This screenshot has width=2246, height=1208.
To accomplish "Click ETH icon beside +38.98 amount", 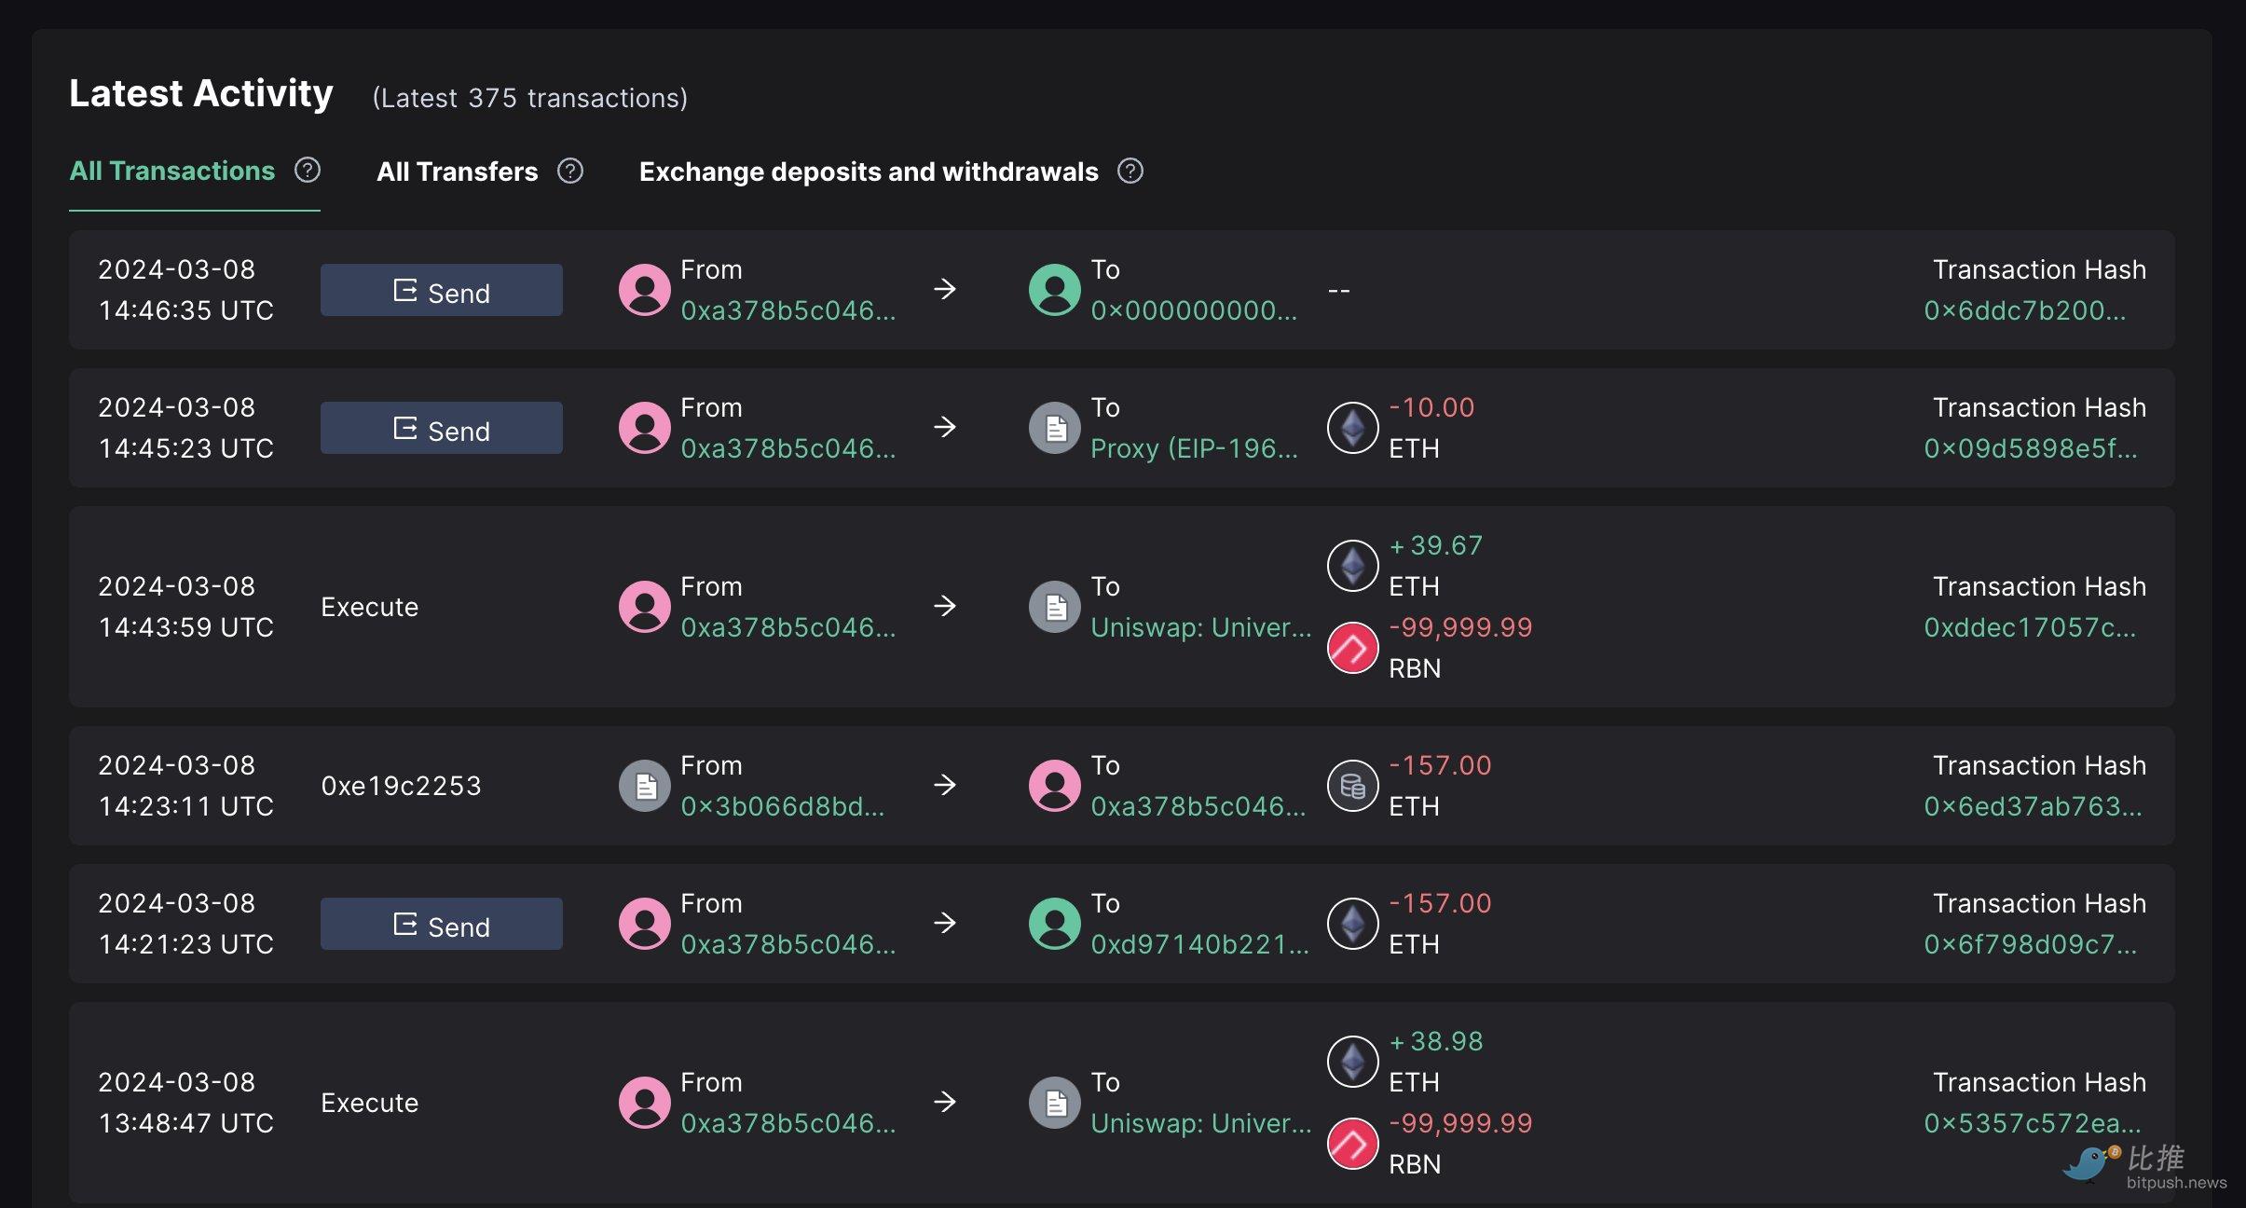I will pos(1352,1062).
